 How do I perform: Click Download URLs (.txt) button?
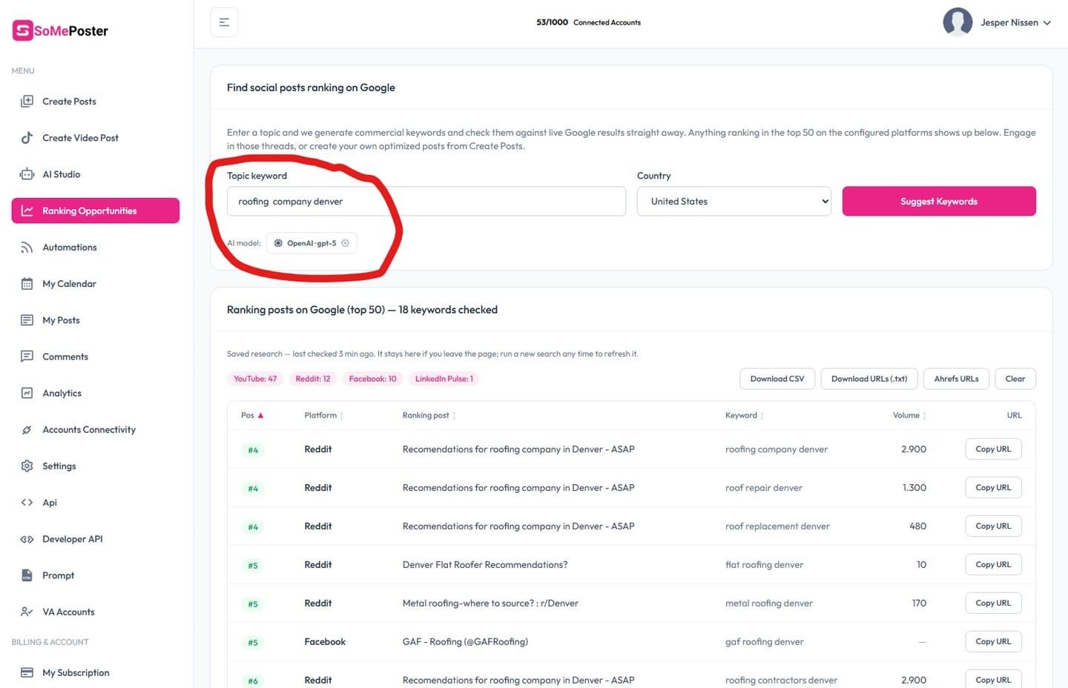[869, 379]
